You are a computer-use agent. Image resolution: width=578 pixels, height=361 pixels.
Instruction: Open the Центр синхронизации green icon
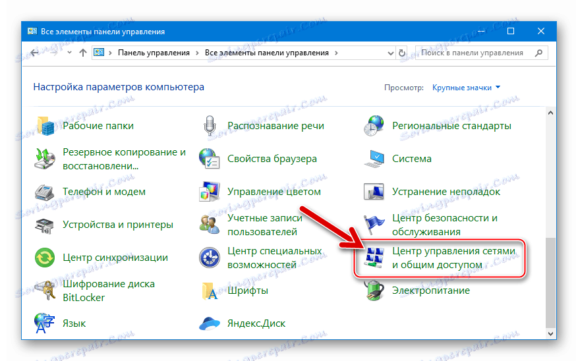[x=45, y=258]
